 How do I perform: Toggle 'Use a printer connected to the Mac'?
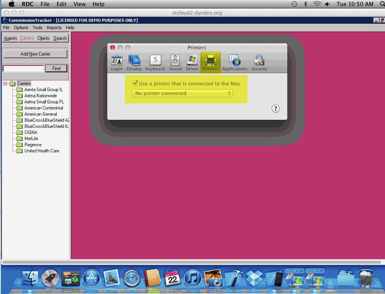point(135,83)
